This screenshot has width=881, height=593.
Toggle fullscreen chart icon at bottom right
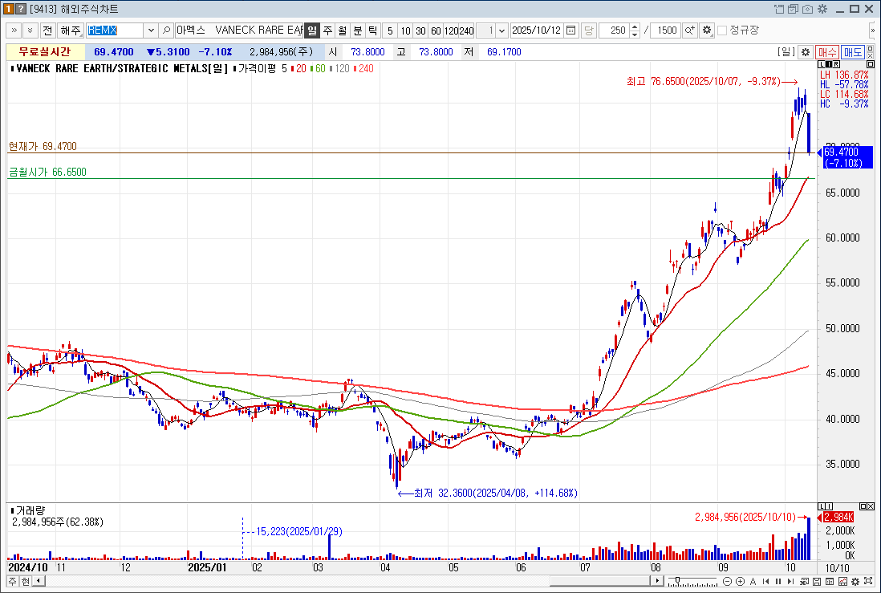868,581
